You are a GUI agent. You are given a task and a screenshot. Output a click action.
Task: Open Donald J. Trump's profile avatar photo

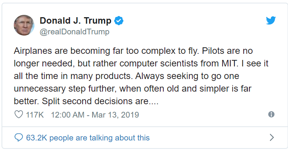[x=24, y=25]
